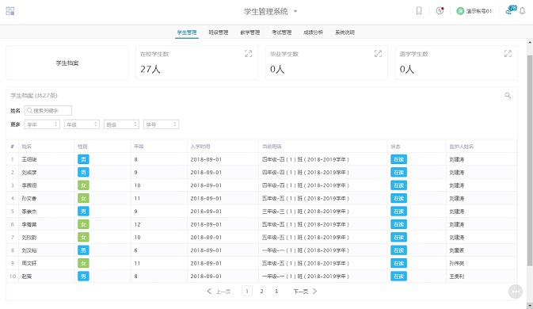
Task: Click the notification bell icon
Action: coord(523,11)
